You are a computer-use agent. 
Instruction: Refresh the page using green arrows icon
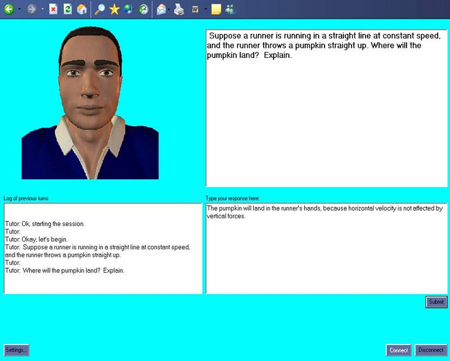(68, 9)
